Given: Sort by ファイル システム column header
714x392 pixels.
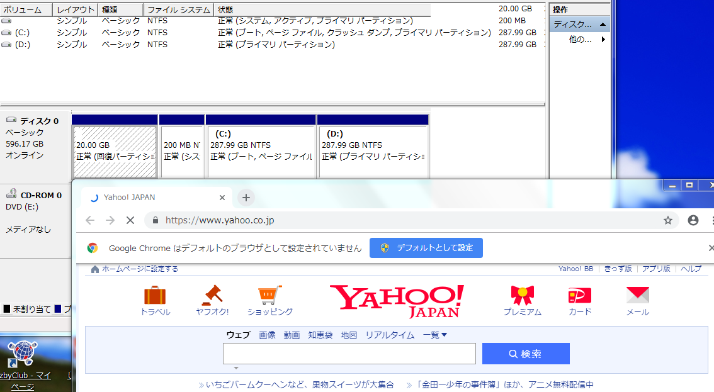Looking at the screenshot, I should pos(179,9).
